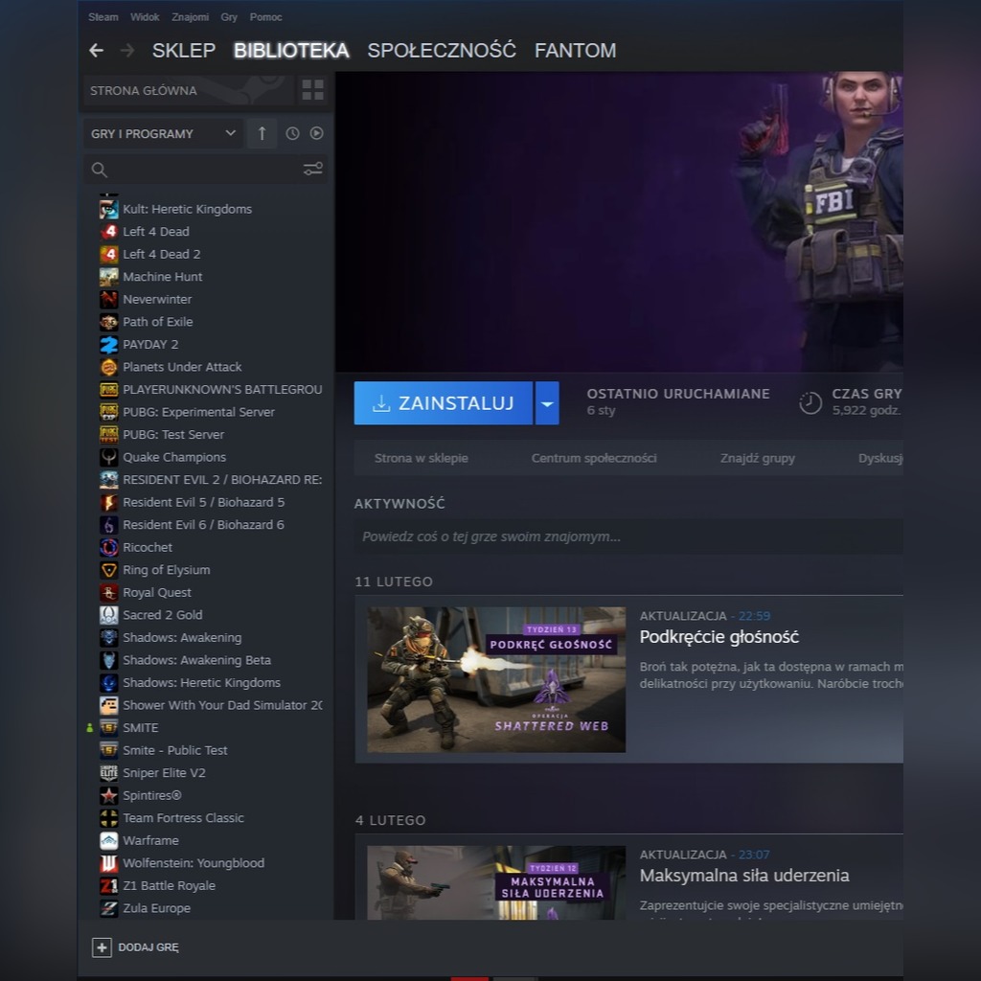Click the Warframe game icon
The width and height of the screenshot is (981, 981).
coord(109,840)
